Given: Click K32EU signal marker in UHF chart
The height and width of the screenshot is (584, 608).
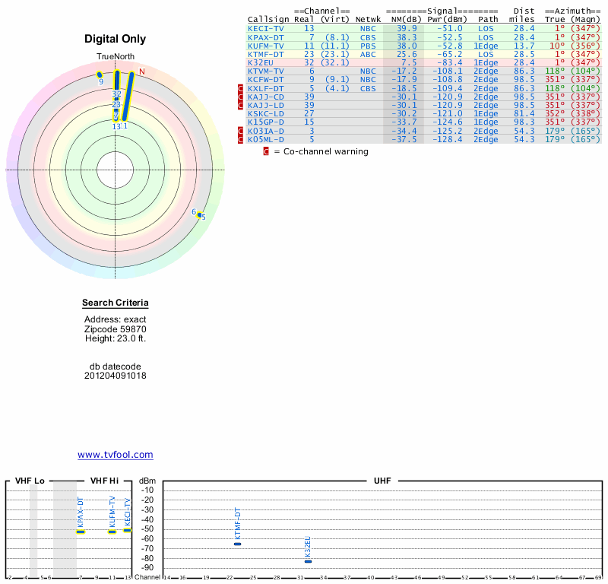Looking at the screenshot, I should pyautogui.click(x=308, y=560).
